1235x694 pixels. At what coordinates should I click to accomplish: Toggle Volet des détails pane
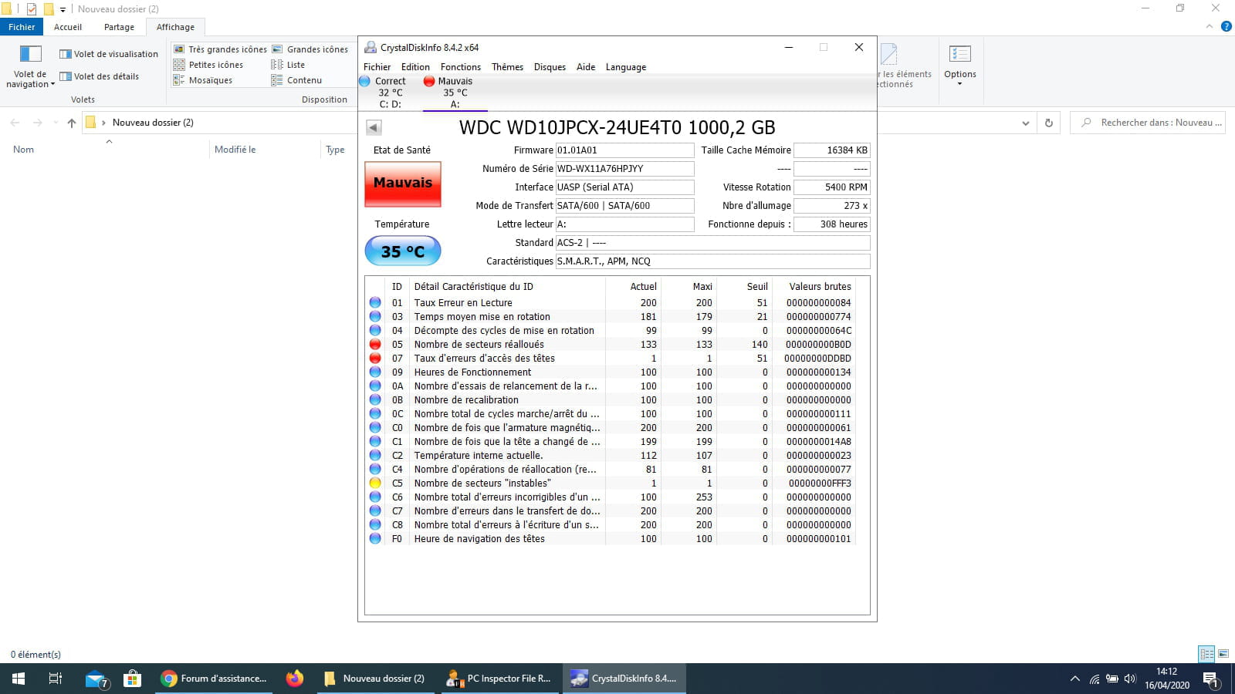pos(100,76)
